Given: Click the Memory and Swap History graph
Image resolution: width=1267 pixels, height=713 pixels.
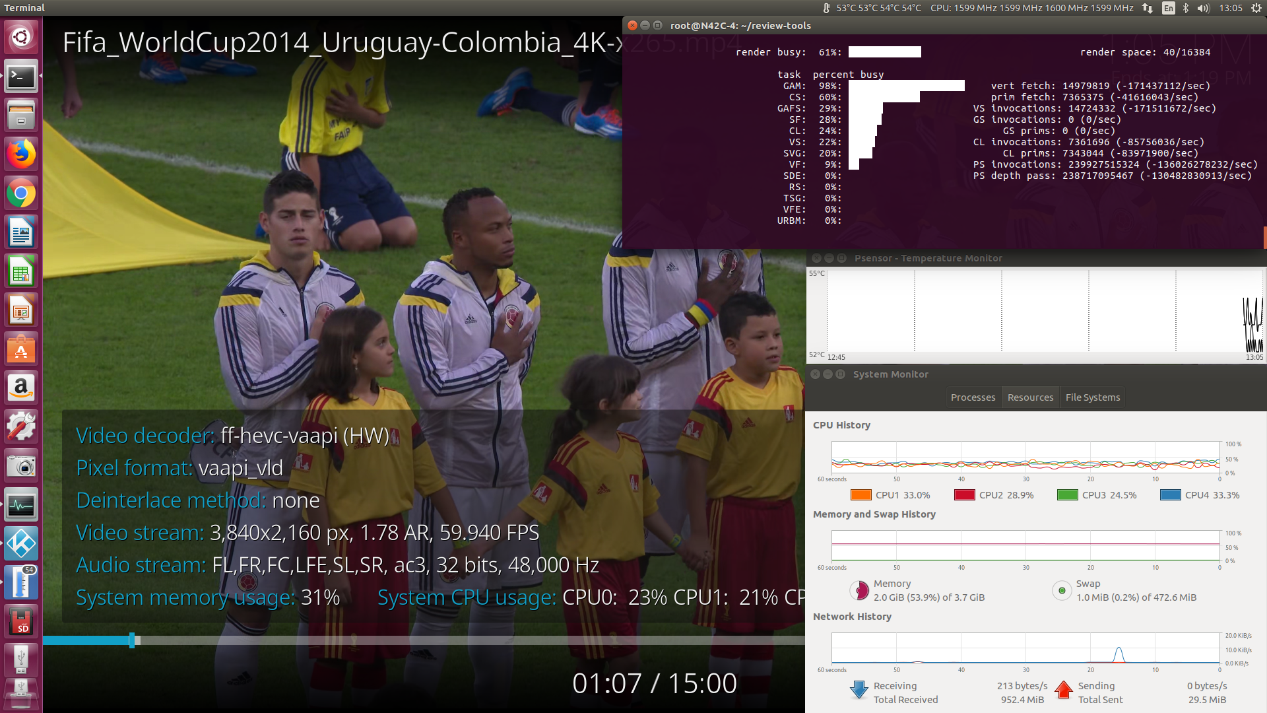Looking at the screenshot, I should pos(1025,546).
